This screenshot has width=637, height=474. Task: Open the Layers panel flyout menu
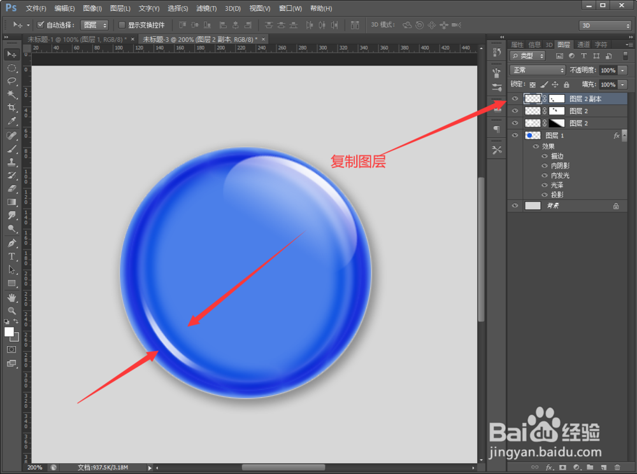(x=629, y=45)
